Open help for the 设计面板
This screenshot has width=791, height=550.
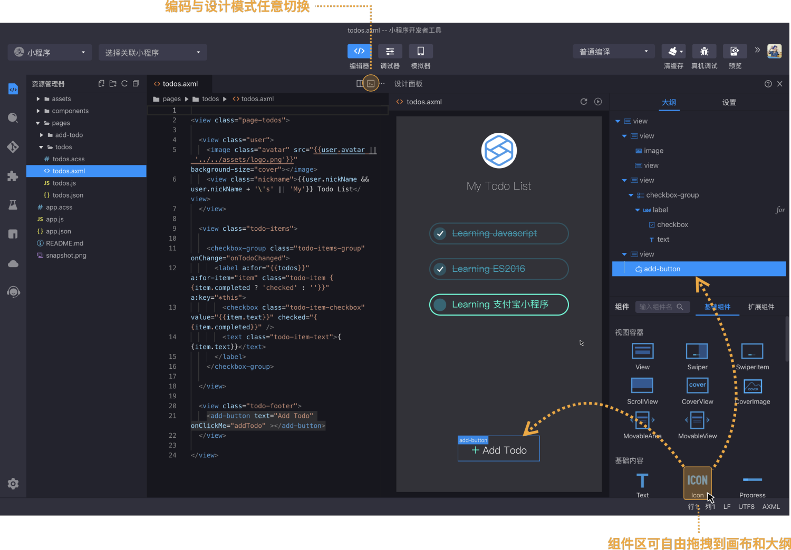click(x=768, y=84)
